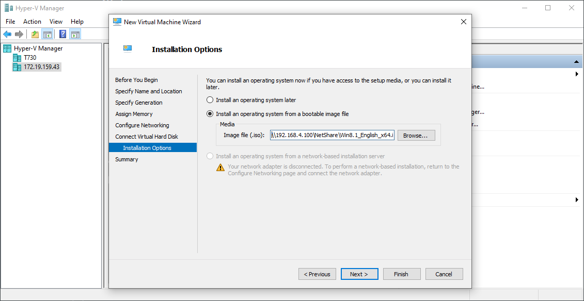584x301 pixels.
Task: Click the Finish button
Action: (402, 274)
